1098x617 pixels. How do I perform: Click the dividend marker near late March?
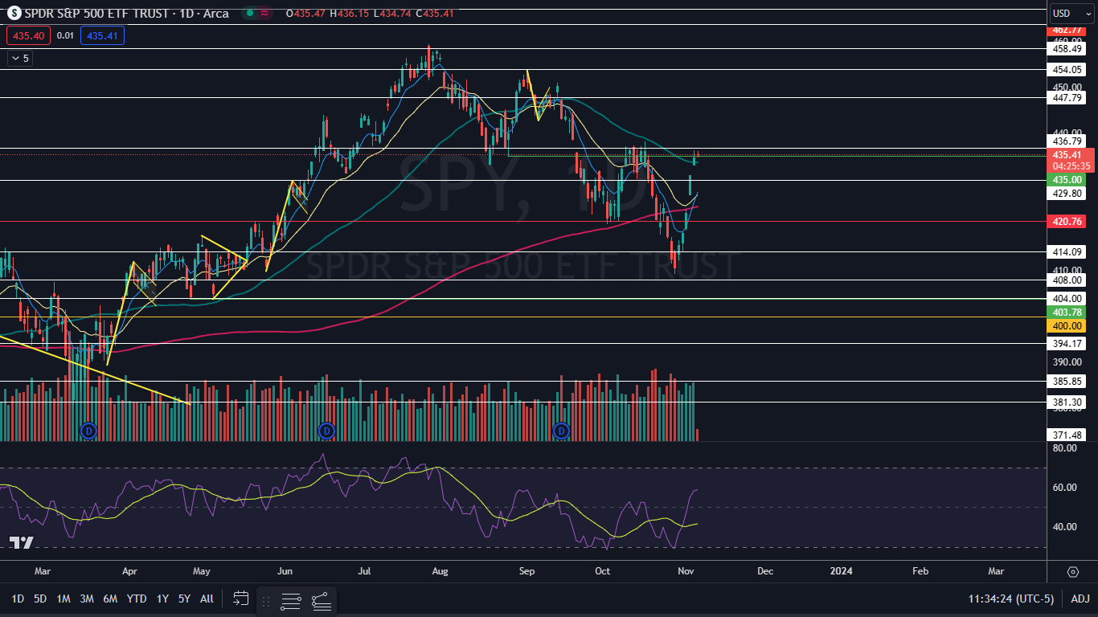pos(88,431)
